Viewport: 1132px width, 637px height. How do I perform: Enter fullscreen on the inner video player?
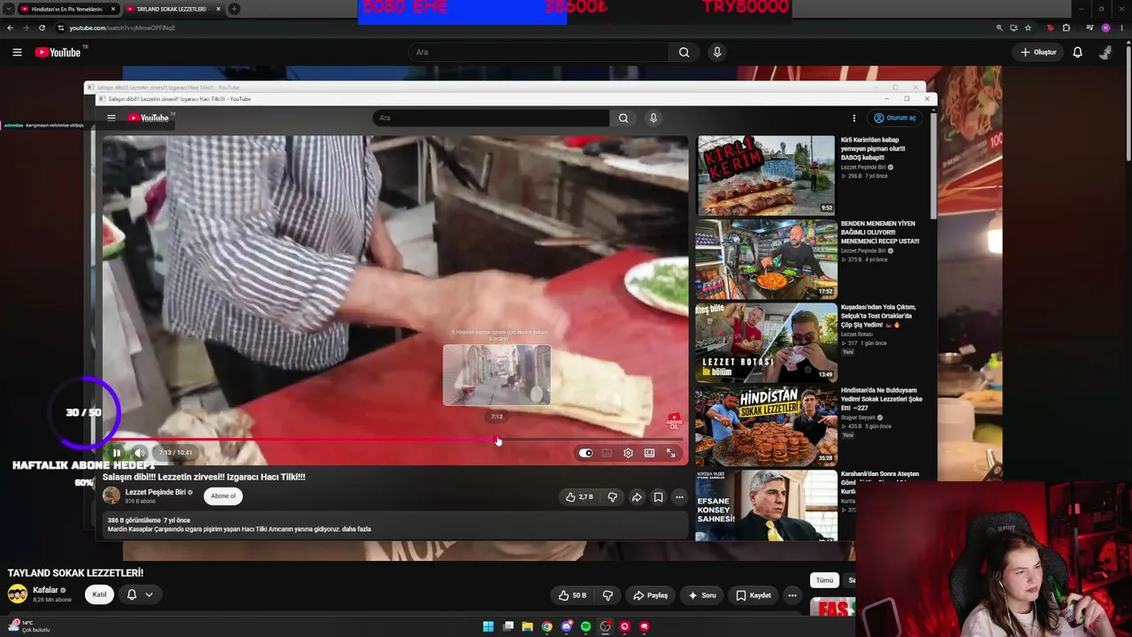tap(670, 453)
